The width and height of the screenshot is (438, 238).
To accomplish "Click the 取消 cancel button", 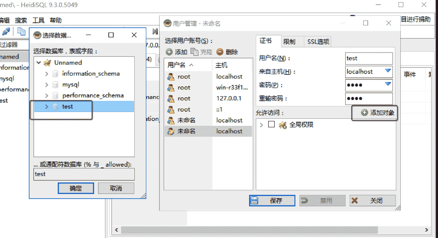I will point(116,188).
